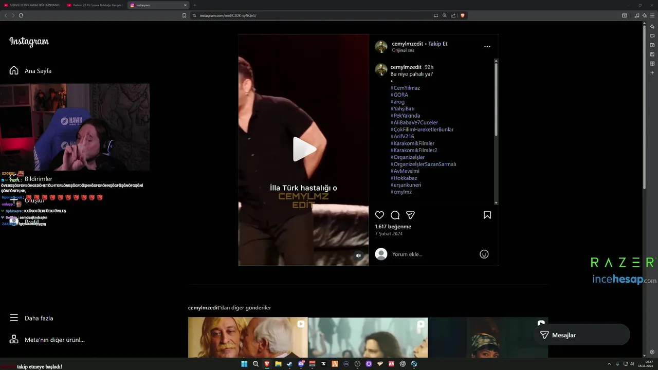Play the reel video
Screen dimensions: 658x370
tap(304, 150)
